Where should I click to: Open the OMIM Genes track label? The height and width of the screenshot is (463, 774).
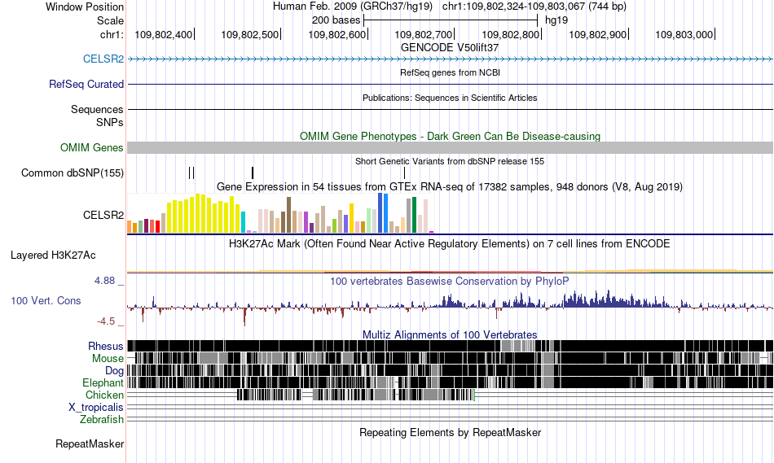tap(92, 147)
